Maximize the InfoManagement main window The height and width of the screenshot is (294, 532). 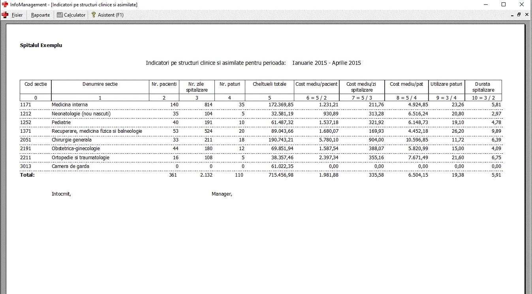504,4
